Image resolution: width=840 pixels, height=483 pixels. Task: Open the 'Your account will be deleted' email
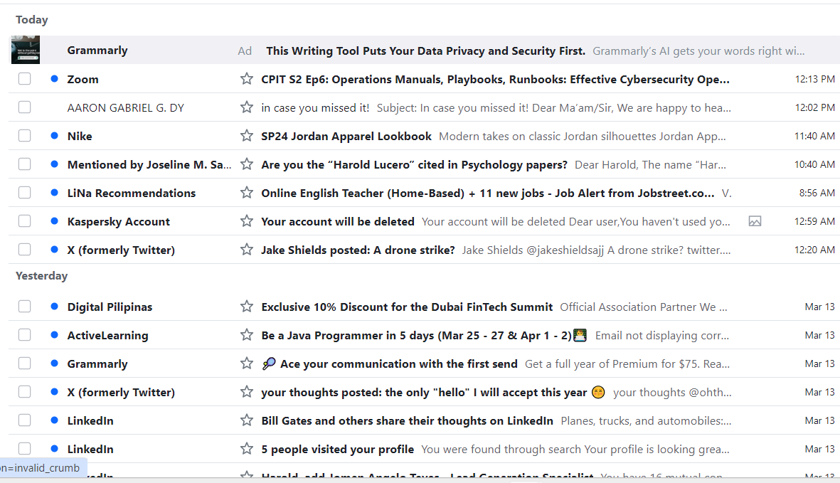point(338,221)
